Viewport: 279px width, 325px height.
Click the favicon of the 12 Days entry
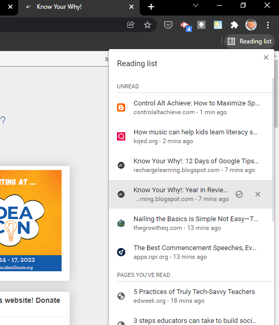(121, 165)
